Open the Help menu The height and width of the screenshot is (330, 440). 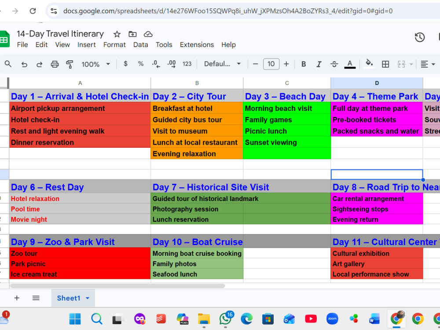(x=228, y=45)
